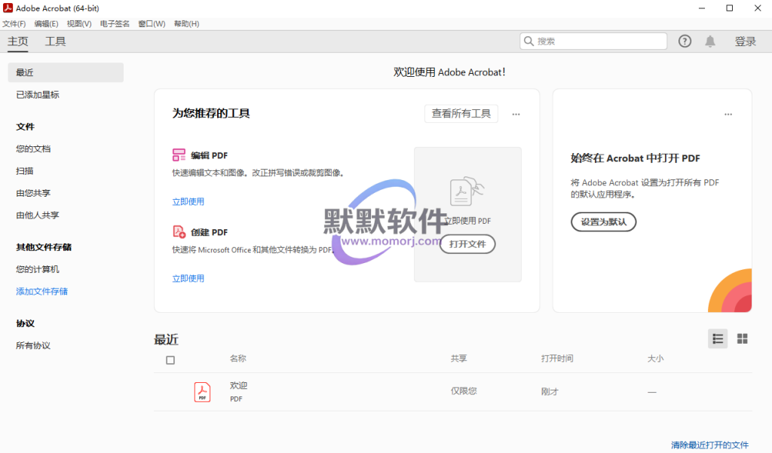Open the 电子签名 menu
The width and height of the screenshot is (772, 453).
[x=115, y=24]
